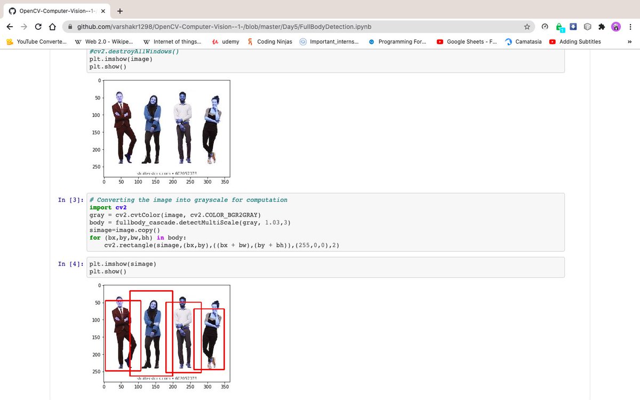Open Chrome's three-dot menu
This screenshot has width=640, height=400.
(630, 26)
